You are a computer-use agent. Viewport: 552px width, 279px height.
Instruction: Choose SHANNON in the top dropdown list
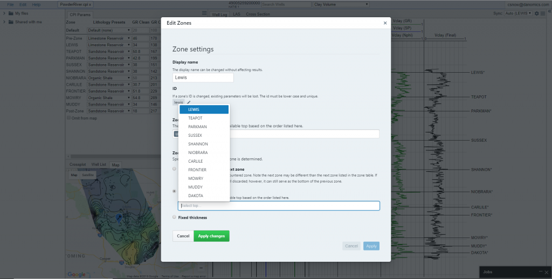[x=204, y=144]
